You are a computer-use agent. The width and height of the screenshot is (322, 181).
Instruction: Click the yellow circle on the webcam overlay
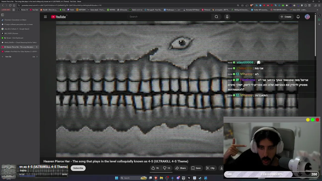(308, 120)
